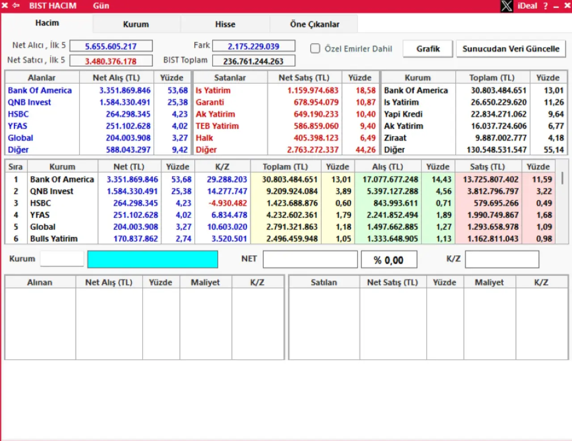This screenshot has width=572, height=441.
Task: Select Ak Yatirim in Satanlar list
Action: (215, 114)
